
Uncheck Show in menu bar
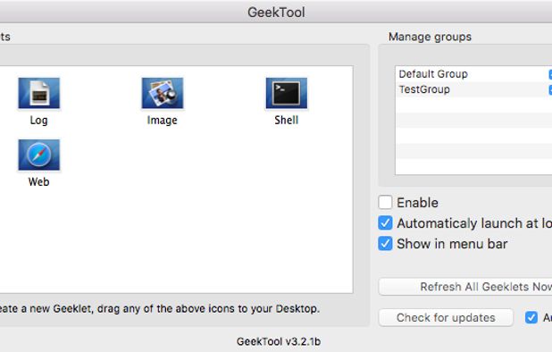point(385,244)
